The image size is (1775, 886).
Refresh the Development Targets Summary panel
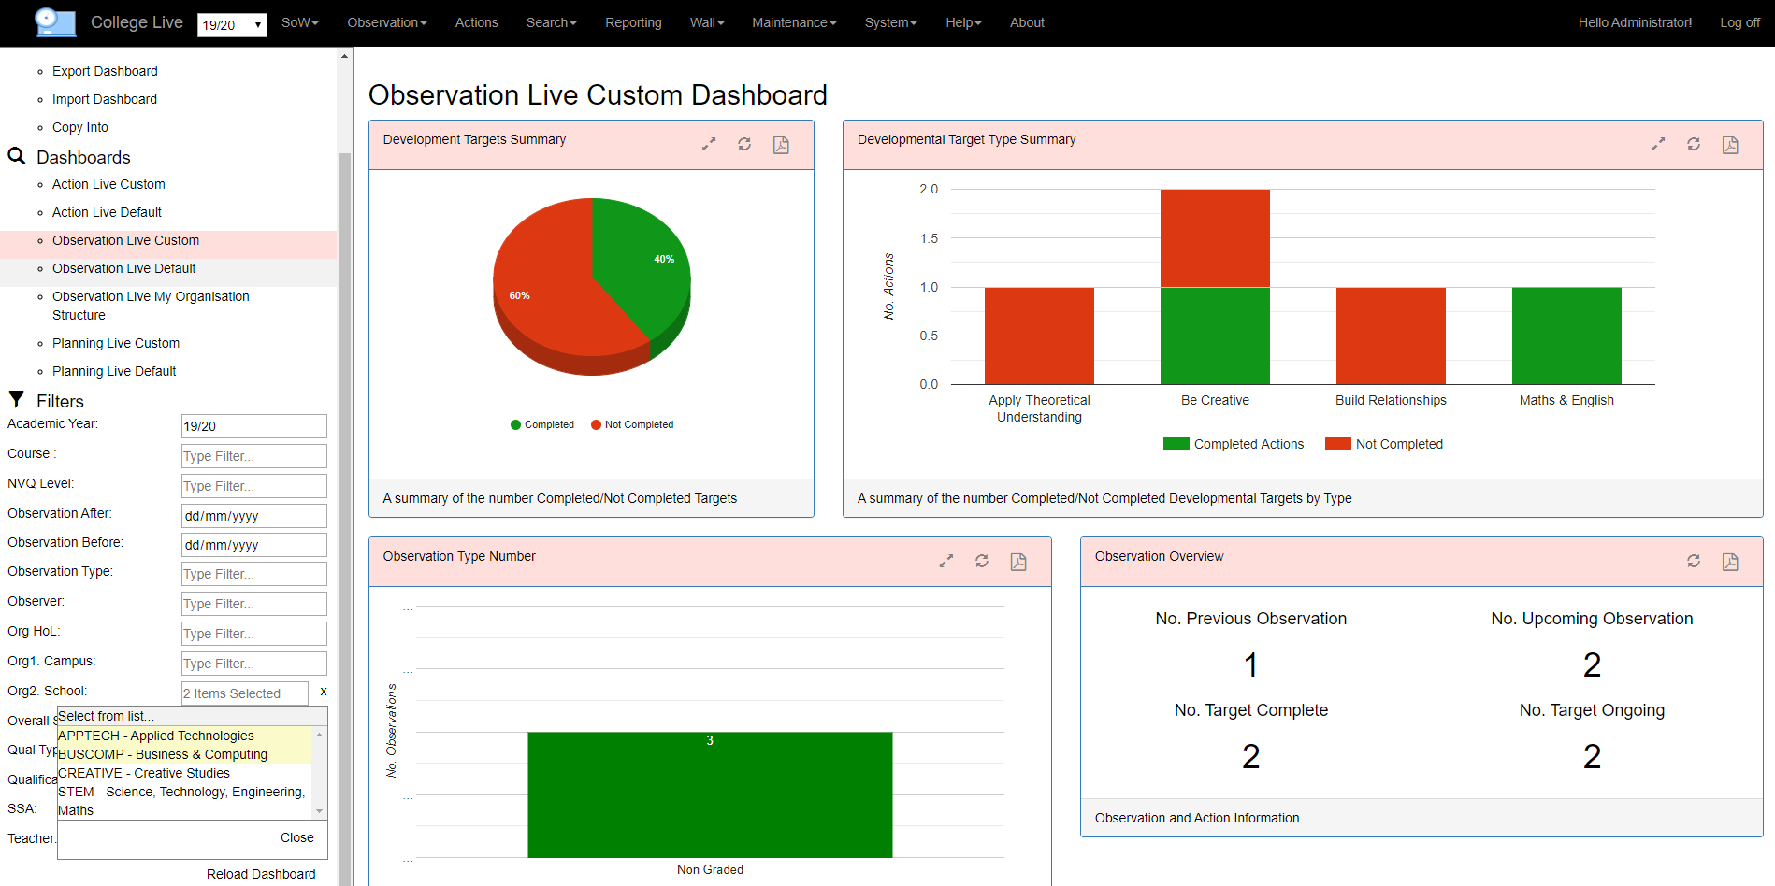744,144
